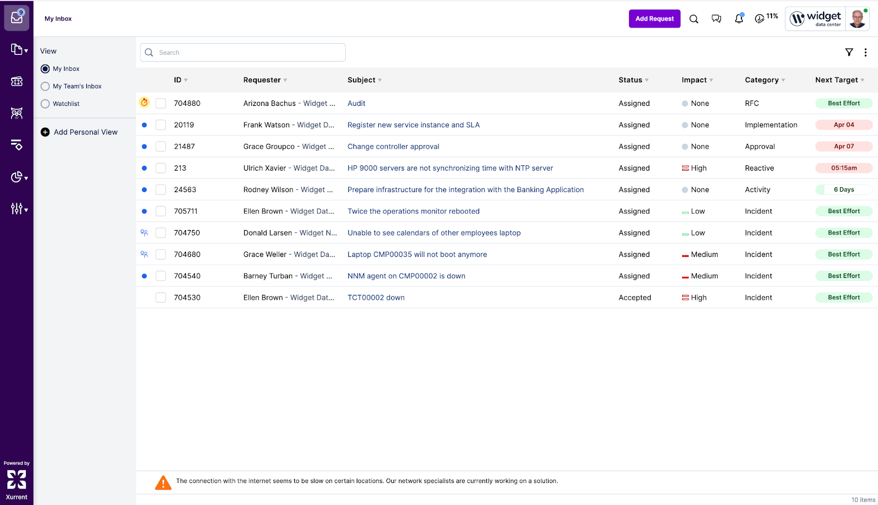Screen dimensions: 878x505
Task: Open the Records sidebar icon
Action: tap(16, 49)
